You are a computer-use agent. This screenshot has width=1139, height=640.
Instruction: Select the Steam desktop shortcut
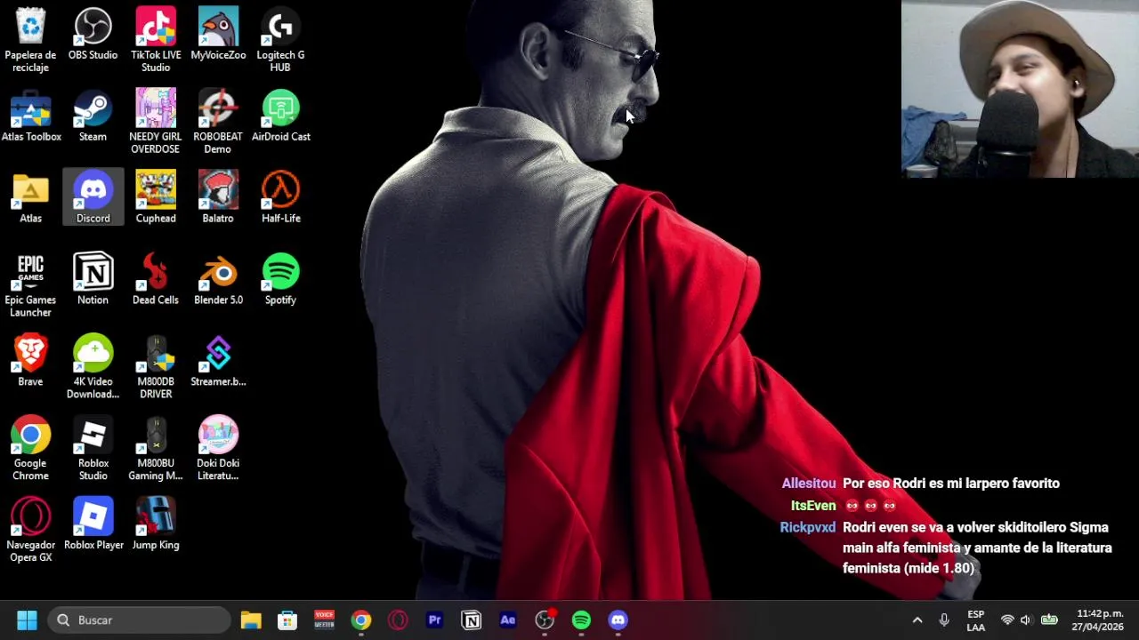point(93,116)
